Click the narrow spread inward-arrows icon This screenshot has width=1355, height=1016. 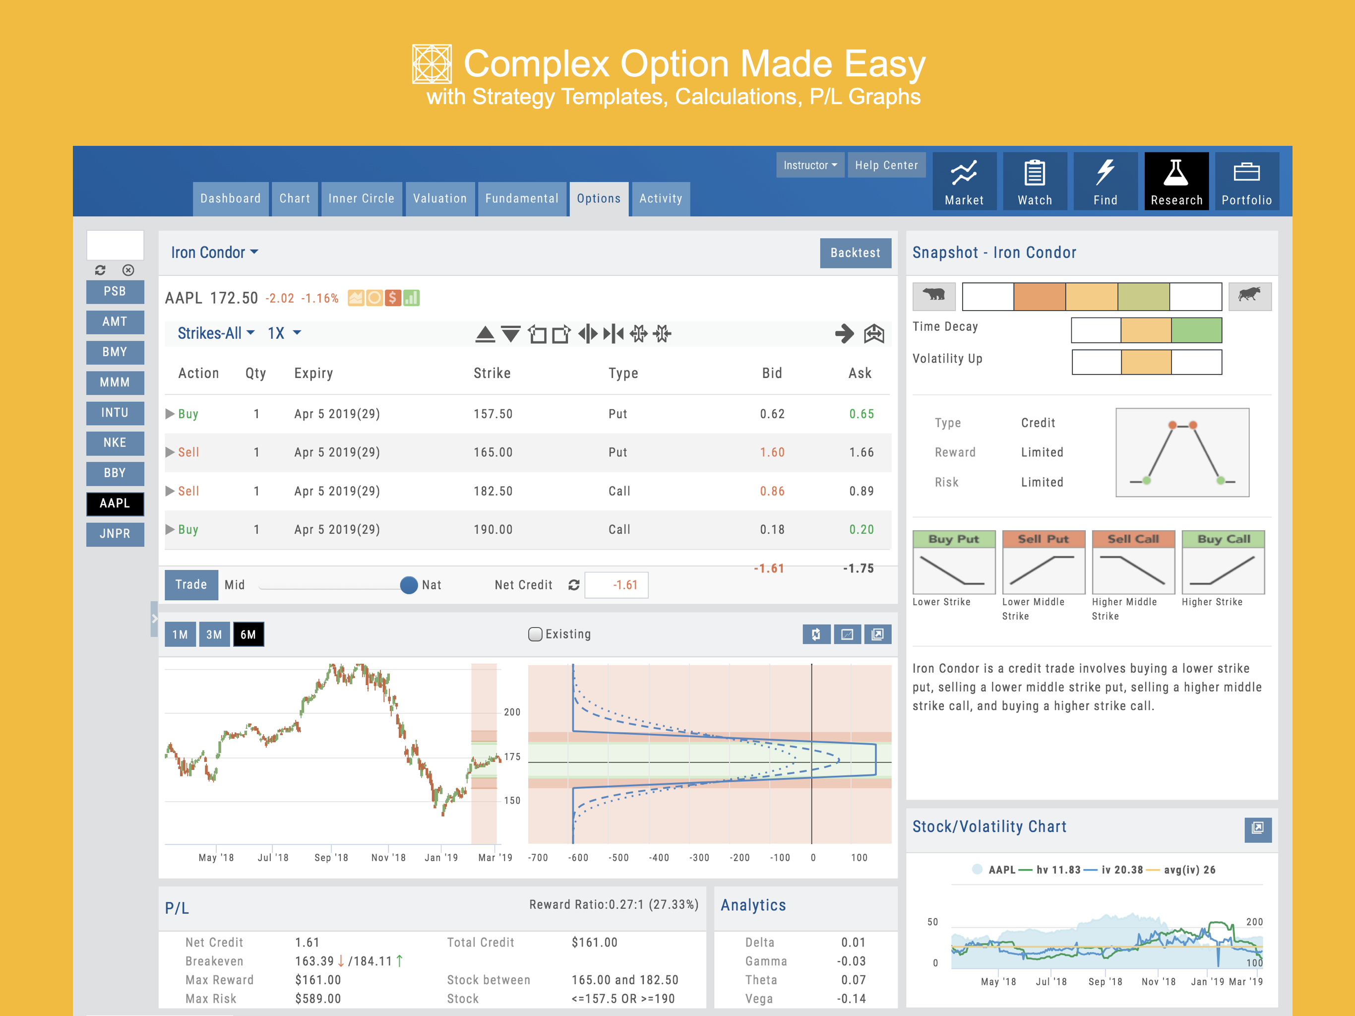pyautogui.click(x=613, y=334)
